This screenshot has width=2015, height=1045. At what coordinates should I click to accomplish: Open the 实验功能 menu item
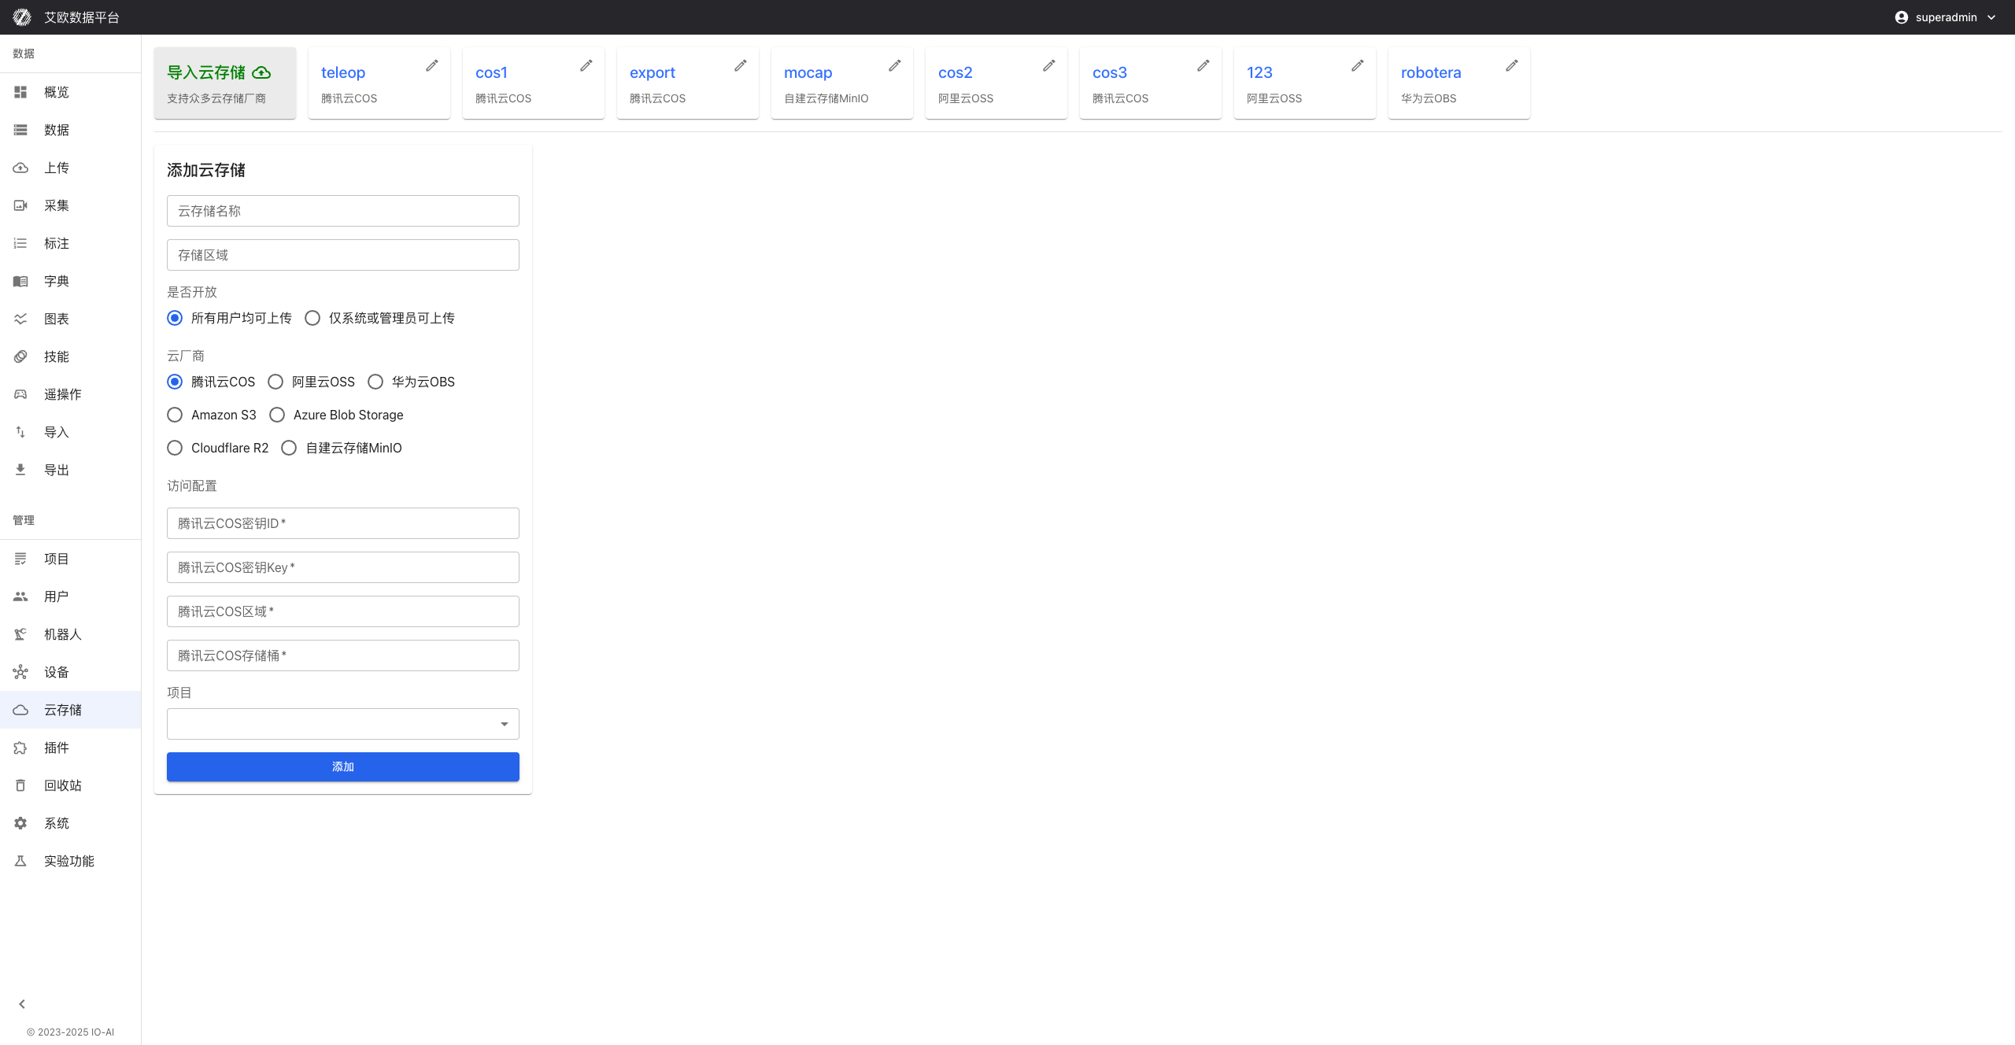pos(71,861)
